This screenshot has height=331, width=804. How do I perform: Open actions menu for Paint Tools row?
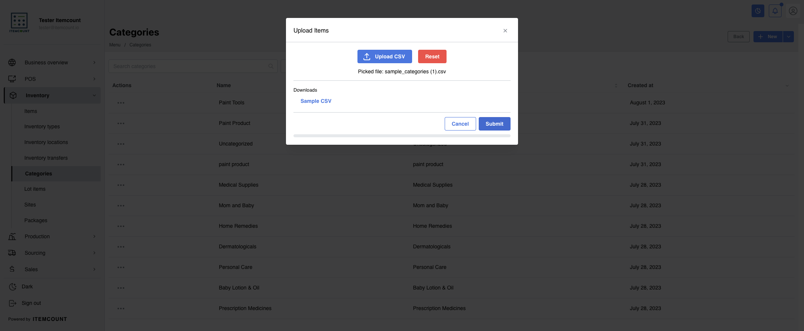(x=121, y=103)
